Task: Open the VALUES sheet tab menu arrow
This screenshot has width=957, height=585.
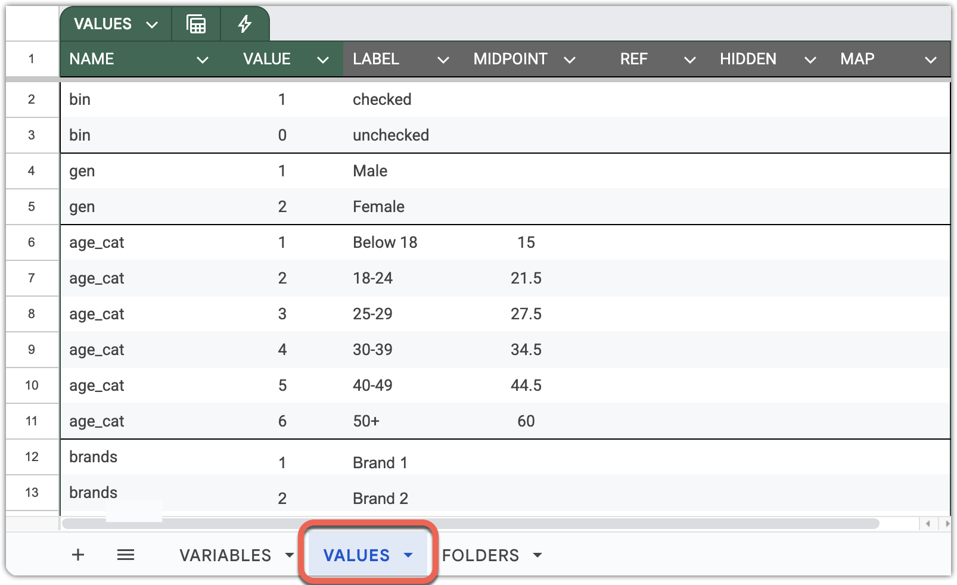Action: [408, 555]
